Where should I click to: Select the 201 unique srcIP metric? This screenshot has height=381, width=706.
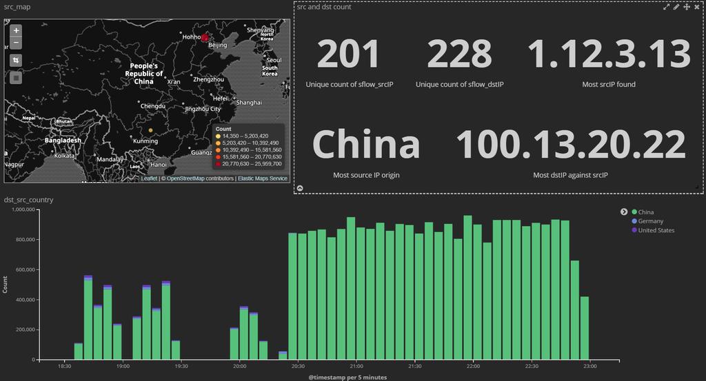[348, 54]
